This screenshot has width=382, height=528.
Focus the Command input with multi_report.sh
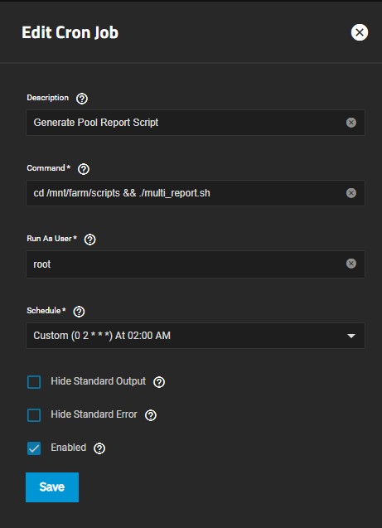click(x=196, y=193)
